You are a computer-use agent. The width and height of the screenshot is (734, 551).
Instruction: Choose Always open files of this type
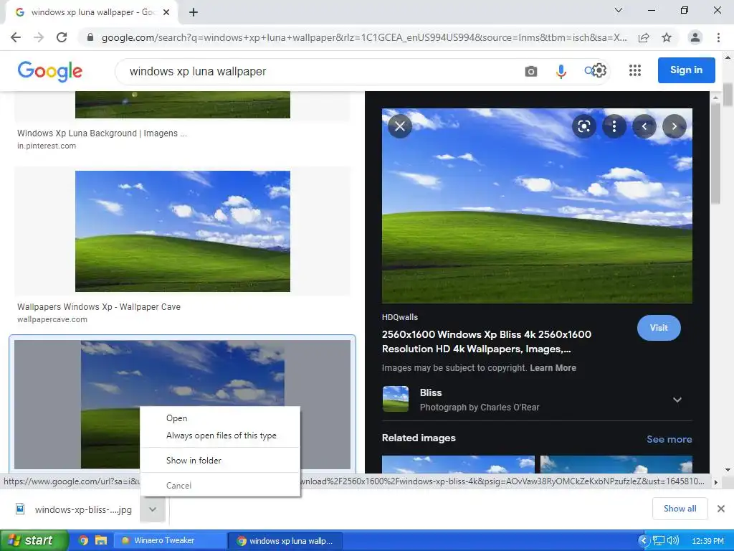[220, 435]
